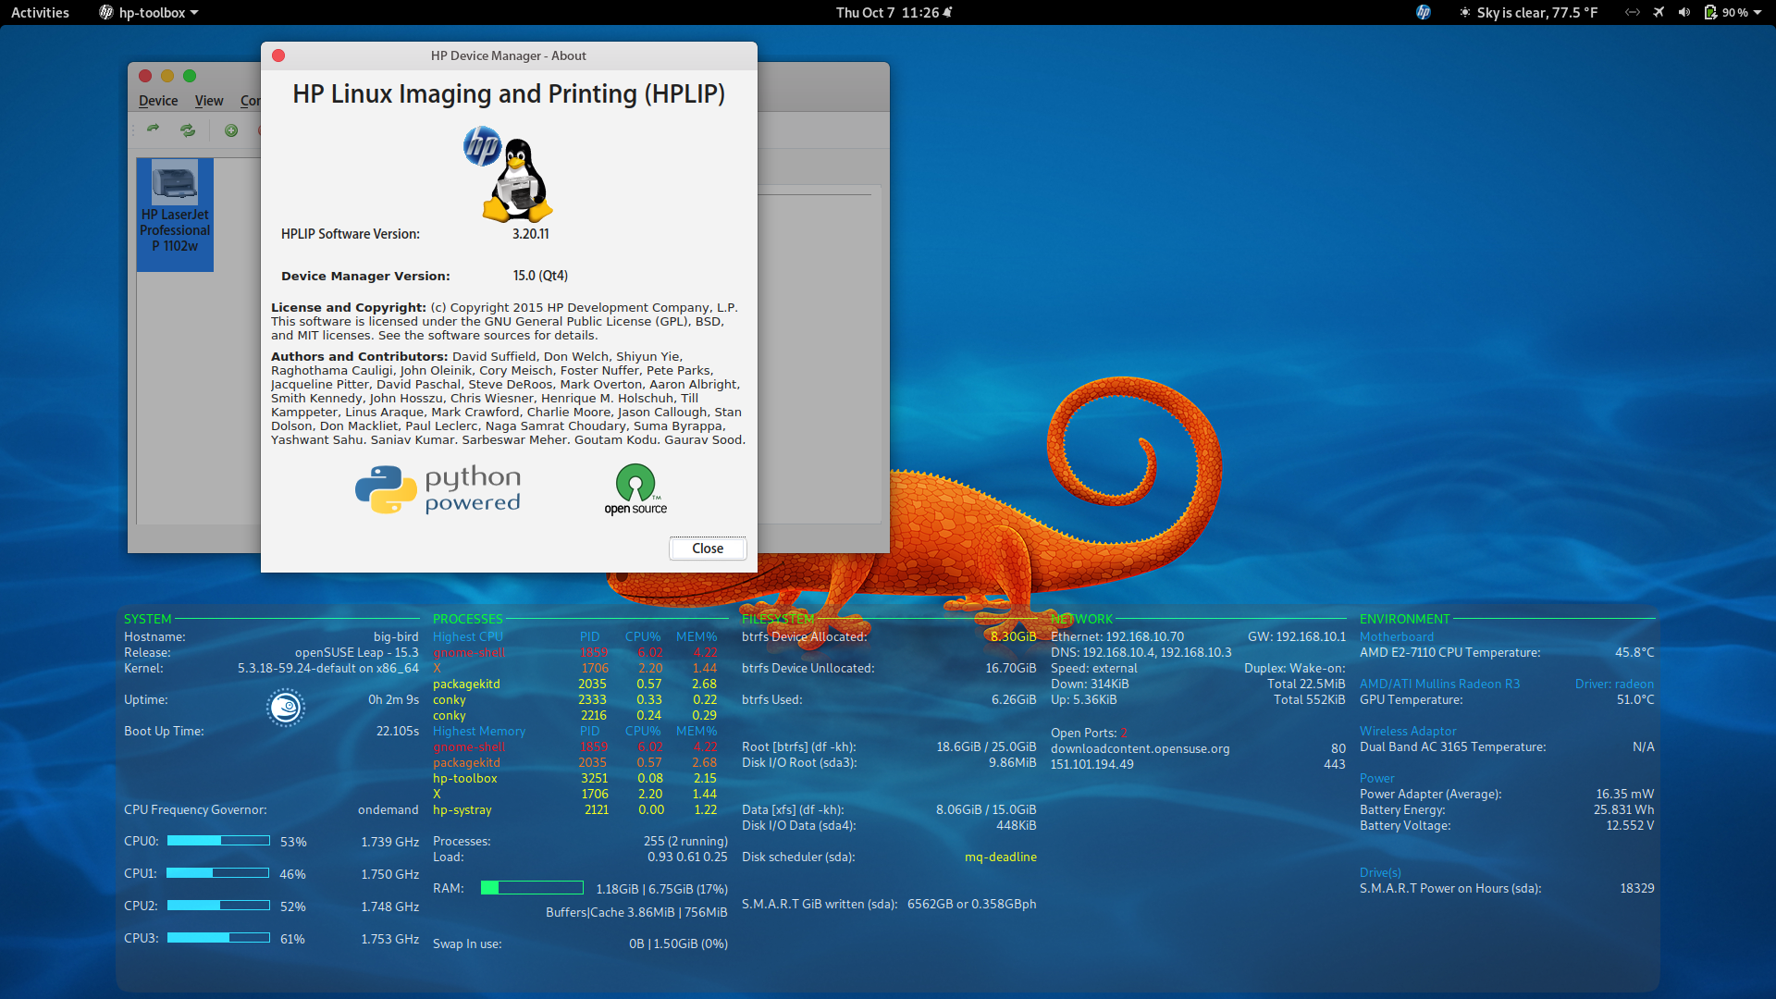
Task: Click the airplane mode icon in top bar
Action: point(1659,12)
